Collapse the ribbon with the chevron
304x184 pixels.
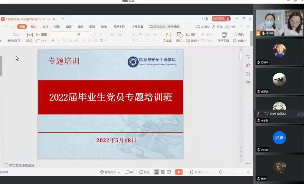tap(248, 27)
